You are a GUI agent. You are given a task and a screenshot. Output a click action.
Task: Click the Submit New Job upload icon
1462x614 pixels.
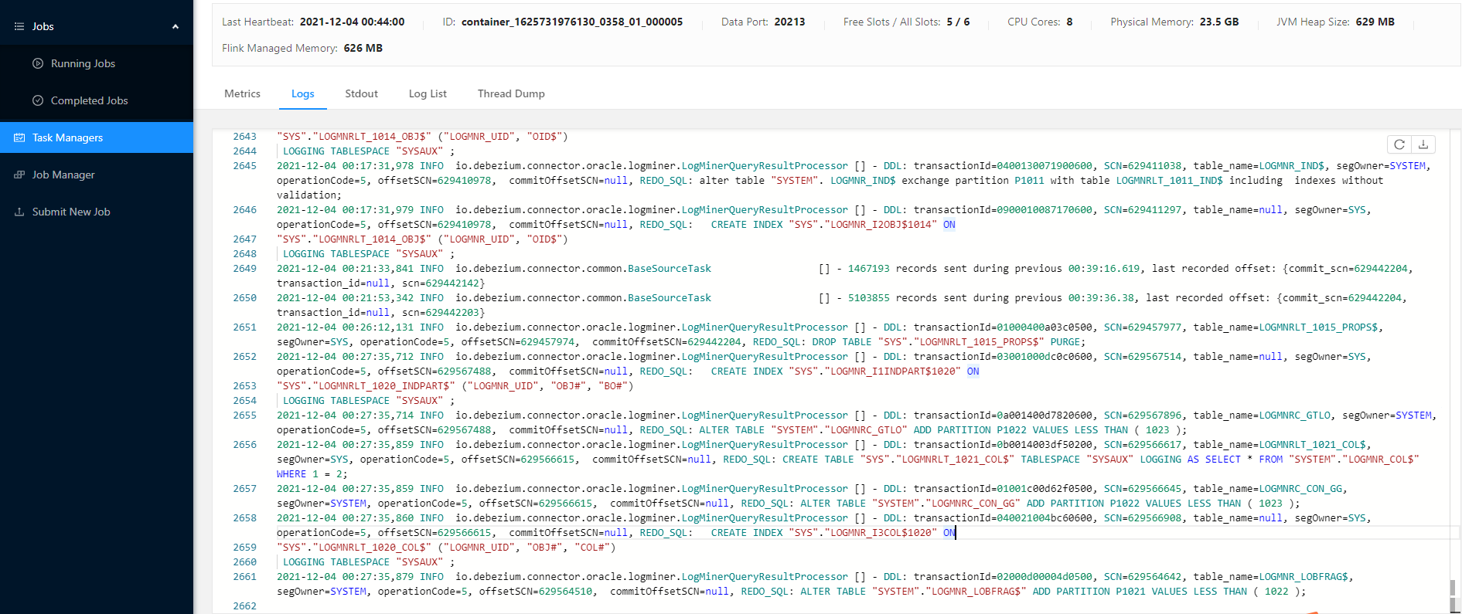(19, 212)
